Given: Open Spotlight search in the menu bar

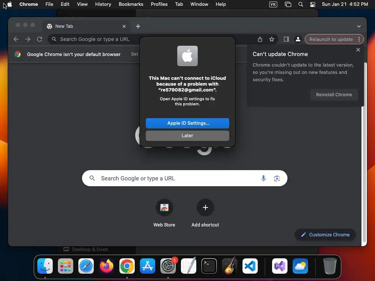Looking at the screenshot, I should (301, 4).
